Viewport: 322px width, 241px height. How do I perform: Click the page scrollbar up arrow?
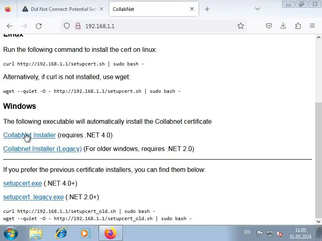click(x=318, y=37)
